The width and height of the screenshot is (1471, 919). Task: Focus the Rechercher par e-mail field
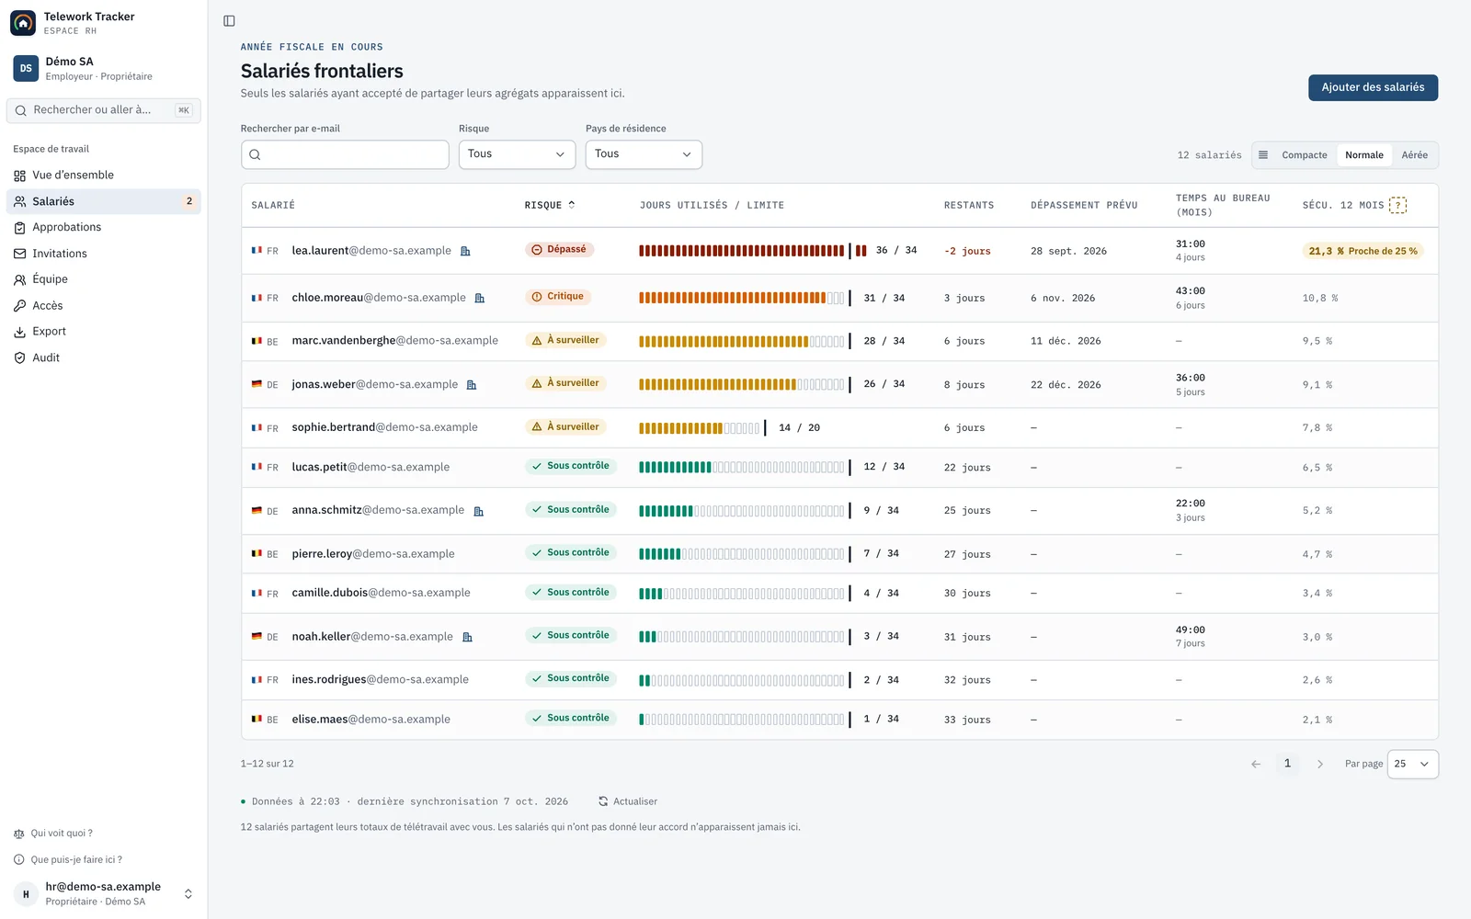pos(345,154)
